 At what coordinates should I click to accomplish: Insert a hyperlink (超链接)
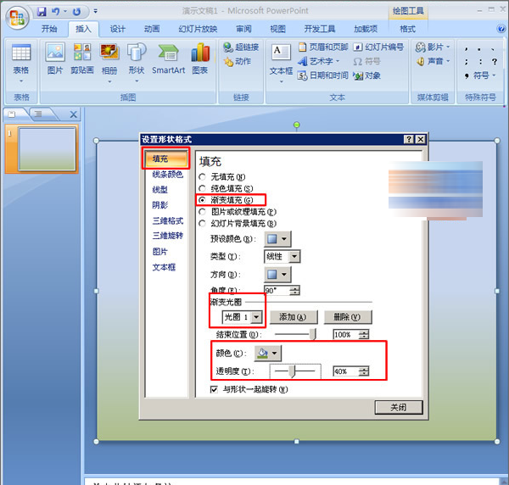(241, 47)
